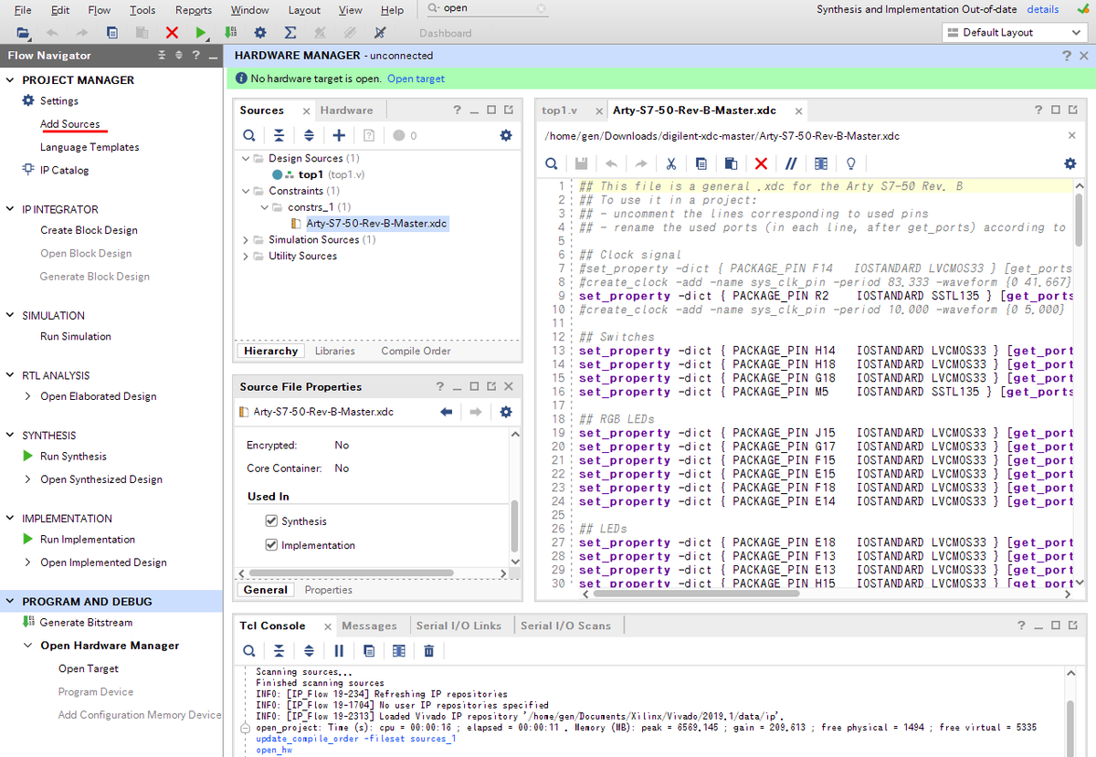The height and width of the screenshot is (757, 1096).
Task: Click Run Implementation
Action: 88,540
